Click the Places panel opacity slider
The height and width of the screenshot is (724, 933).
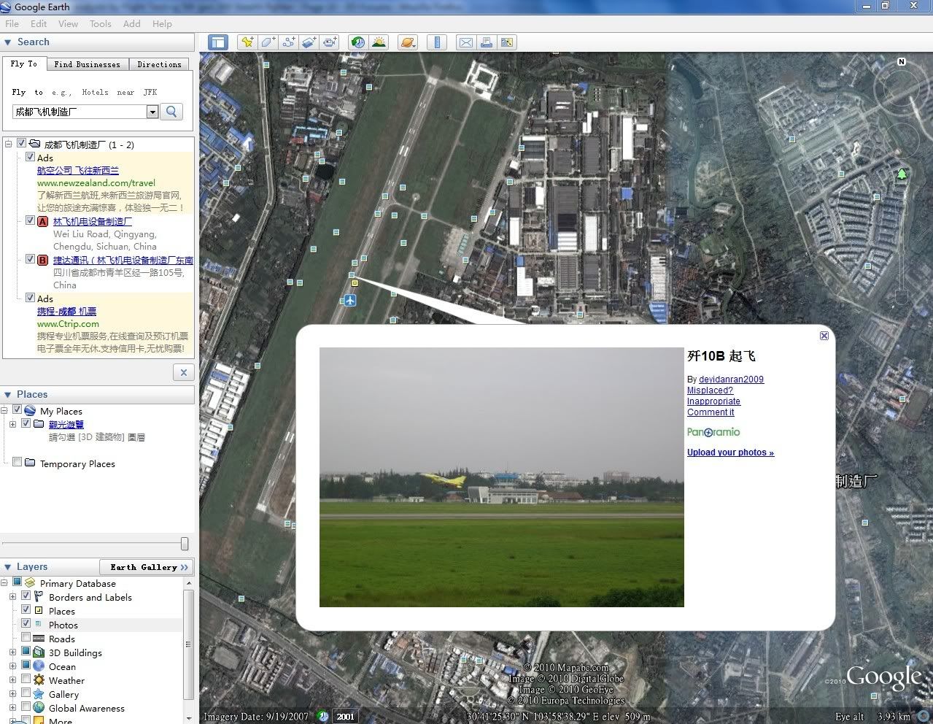pyautogui.click(x=185, y=544)
